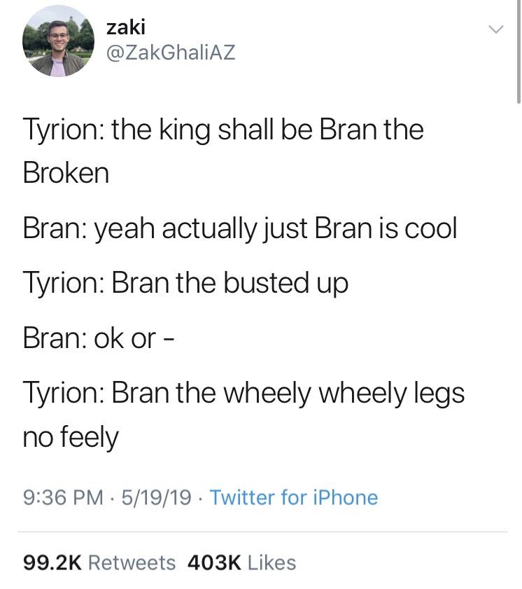Click zaki's profile photo

[x=58, y=41]
